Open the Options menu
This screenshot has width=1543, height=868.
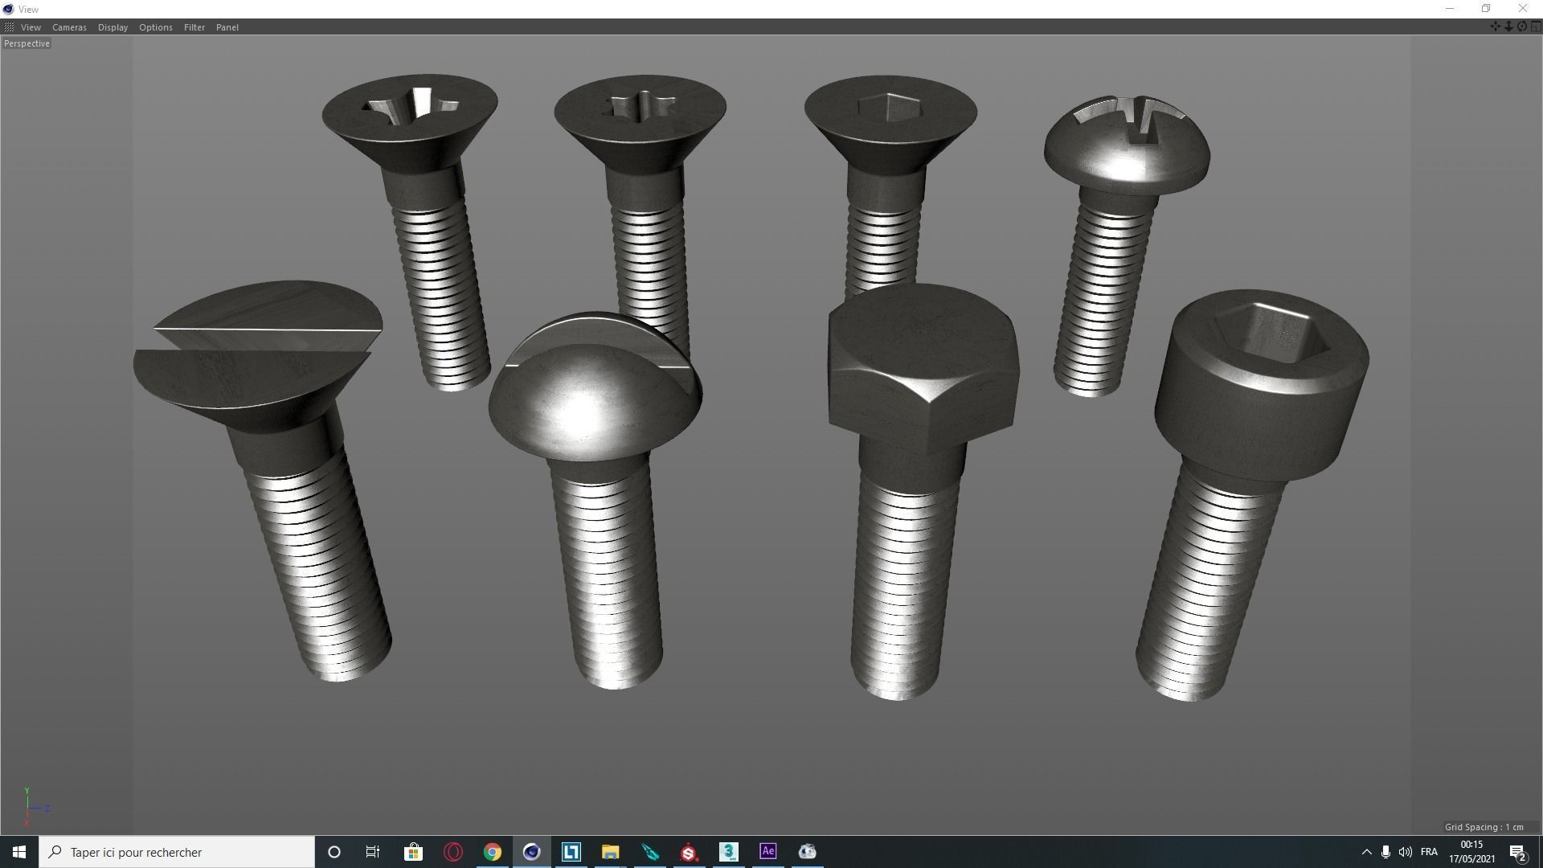(x=155, y=27)
